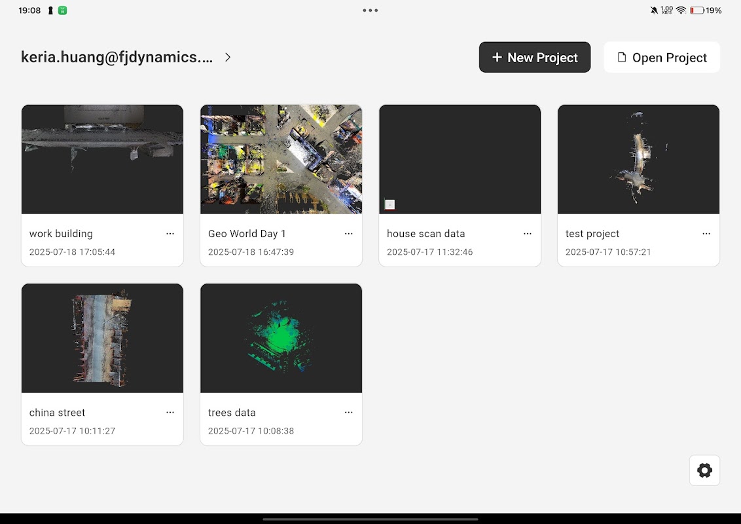The width and height of the screenshot is (741, 524).
Task: Open settings gear icon
Action: click(x=704, y=470)
